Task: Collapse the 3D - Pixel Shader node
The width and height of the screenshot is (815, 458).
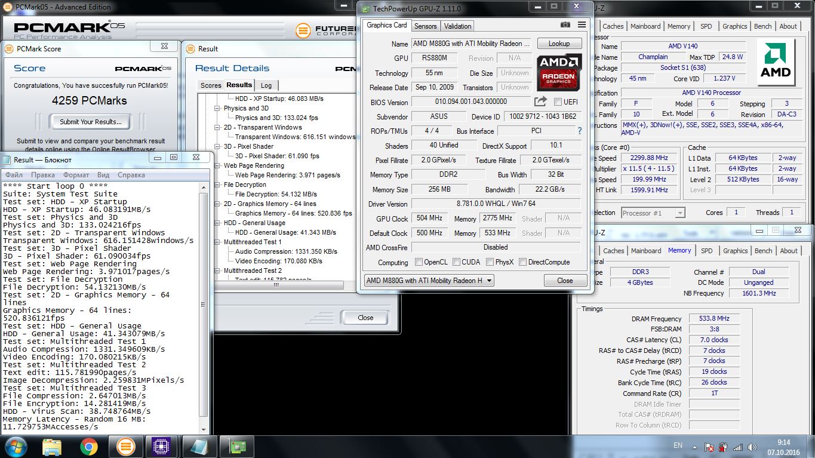Action: click(x=217, y=146)
